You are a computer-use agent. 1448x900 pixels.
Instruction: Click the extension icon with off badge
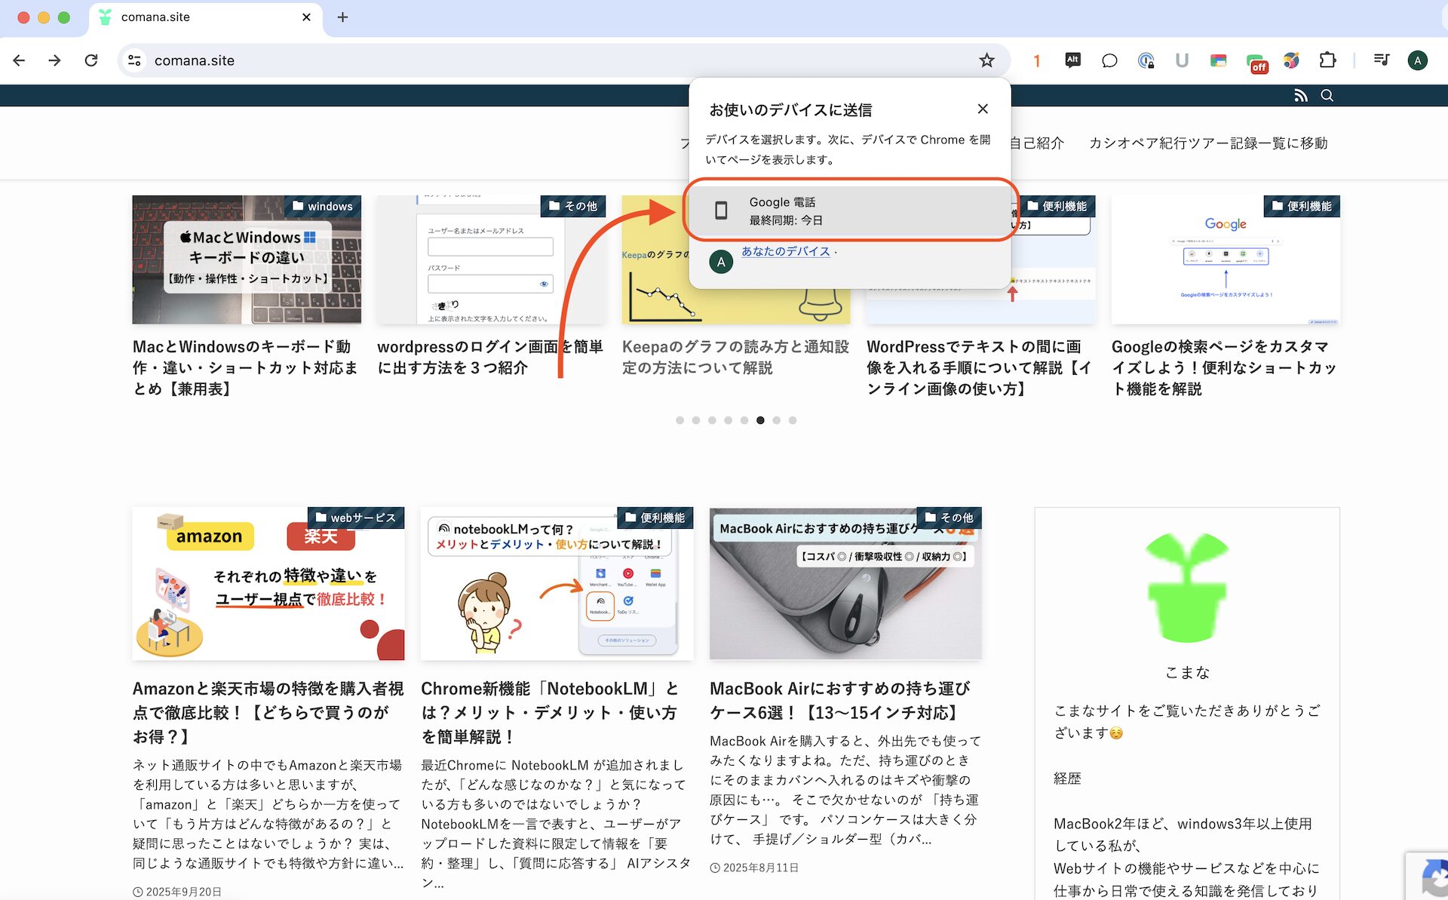[1256, 63]
